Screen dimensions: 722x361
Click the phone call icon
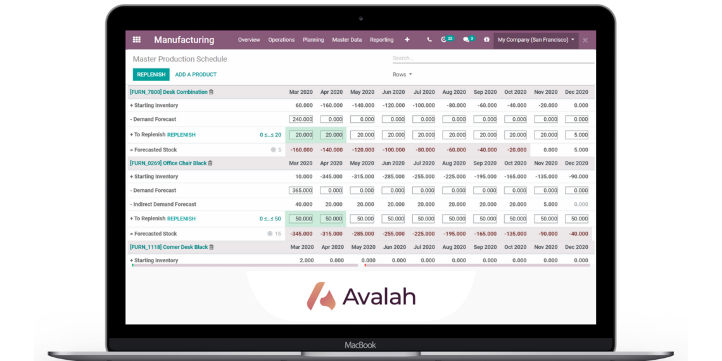pyautogui.click(x=429, y=40)
